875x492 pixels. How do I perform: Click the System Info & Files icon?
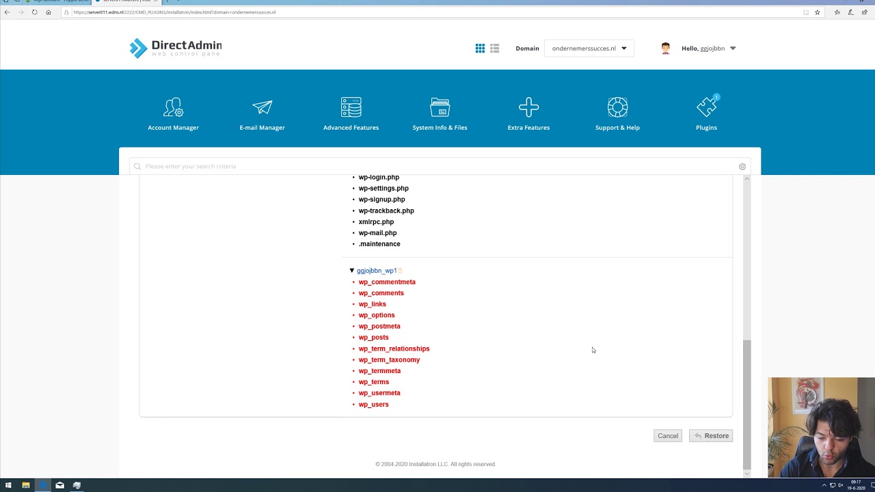440,113
